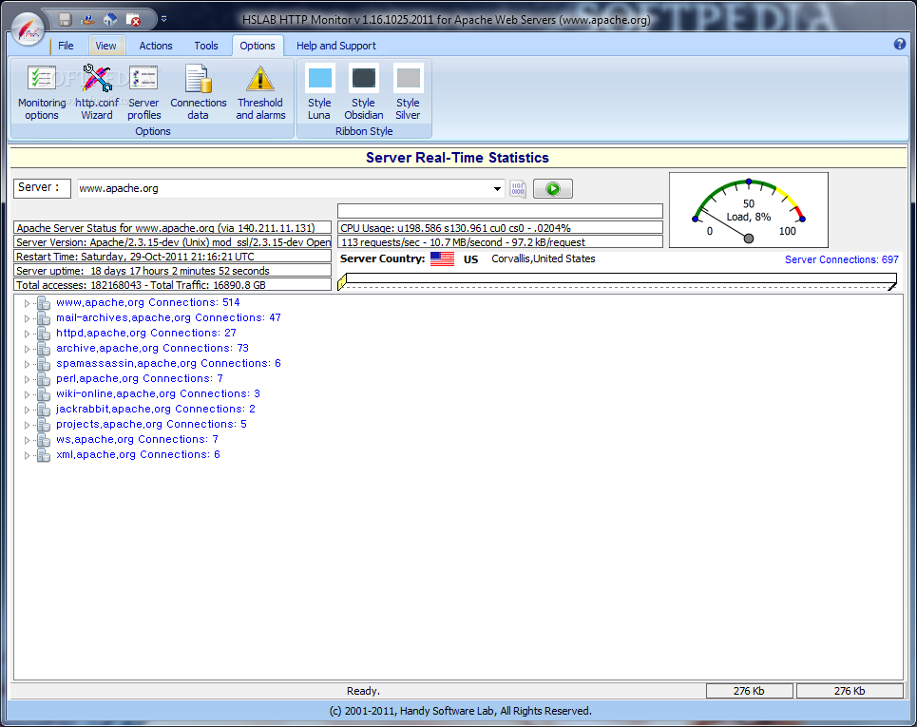Expand the archive.apache.org tree node

[x=27, y=349]
